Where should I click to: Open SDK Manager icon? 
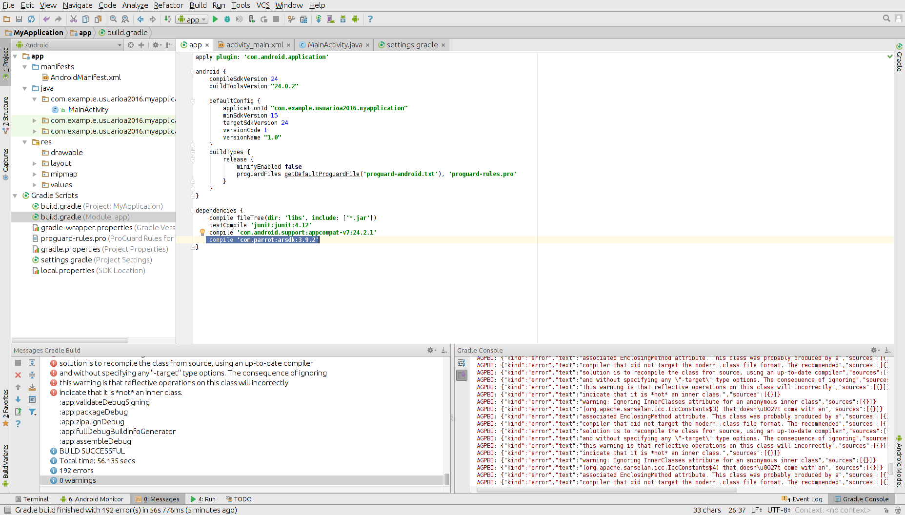point(343,19)
